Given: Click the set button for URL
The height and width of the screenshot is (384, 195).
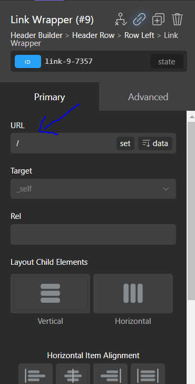Looking at the screenshot, I should tap(125, 143).
